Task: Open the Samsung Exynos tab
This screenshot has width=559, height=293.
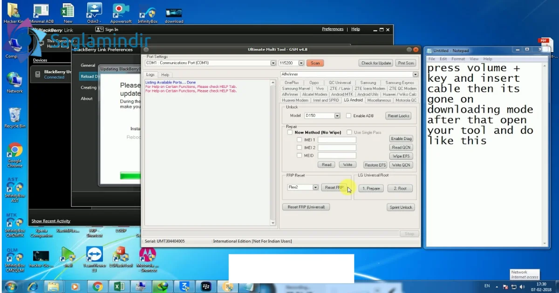Action: [x=400, y=83]
